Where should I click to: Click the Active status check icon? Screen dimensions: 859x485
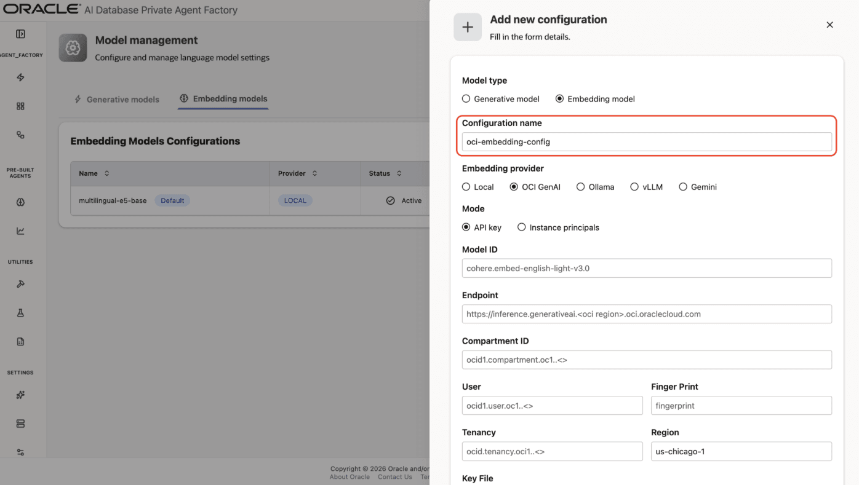pos(390,200)
